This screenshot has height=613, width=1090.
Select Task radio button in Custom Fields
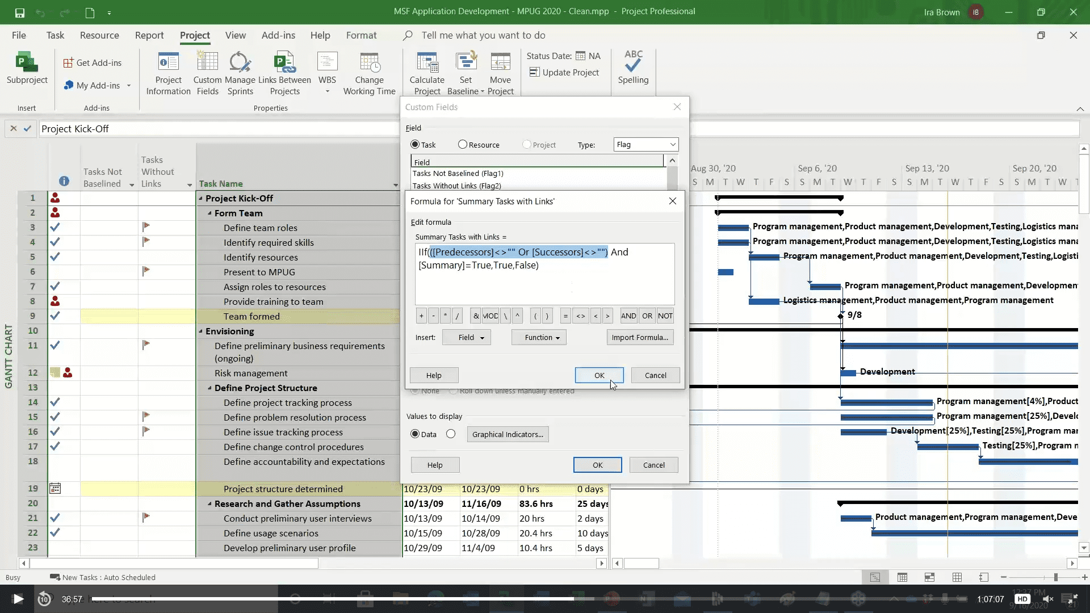point(415,145)
